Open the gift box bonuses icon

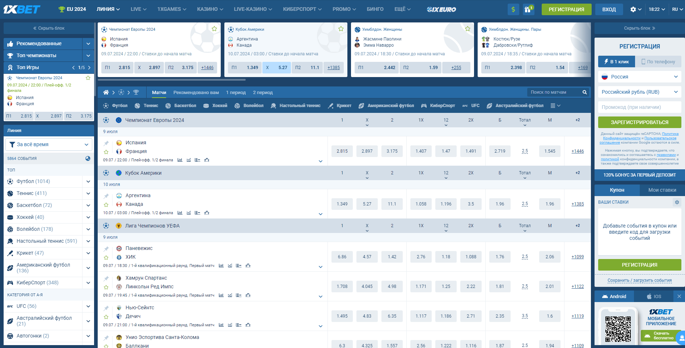pyautogui.click(x=528, y=9)
